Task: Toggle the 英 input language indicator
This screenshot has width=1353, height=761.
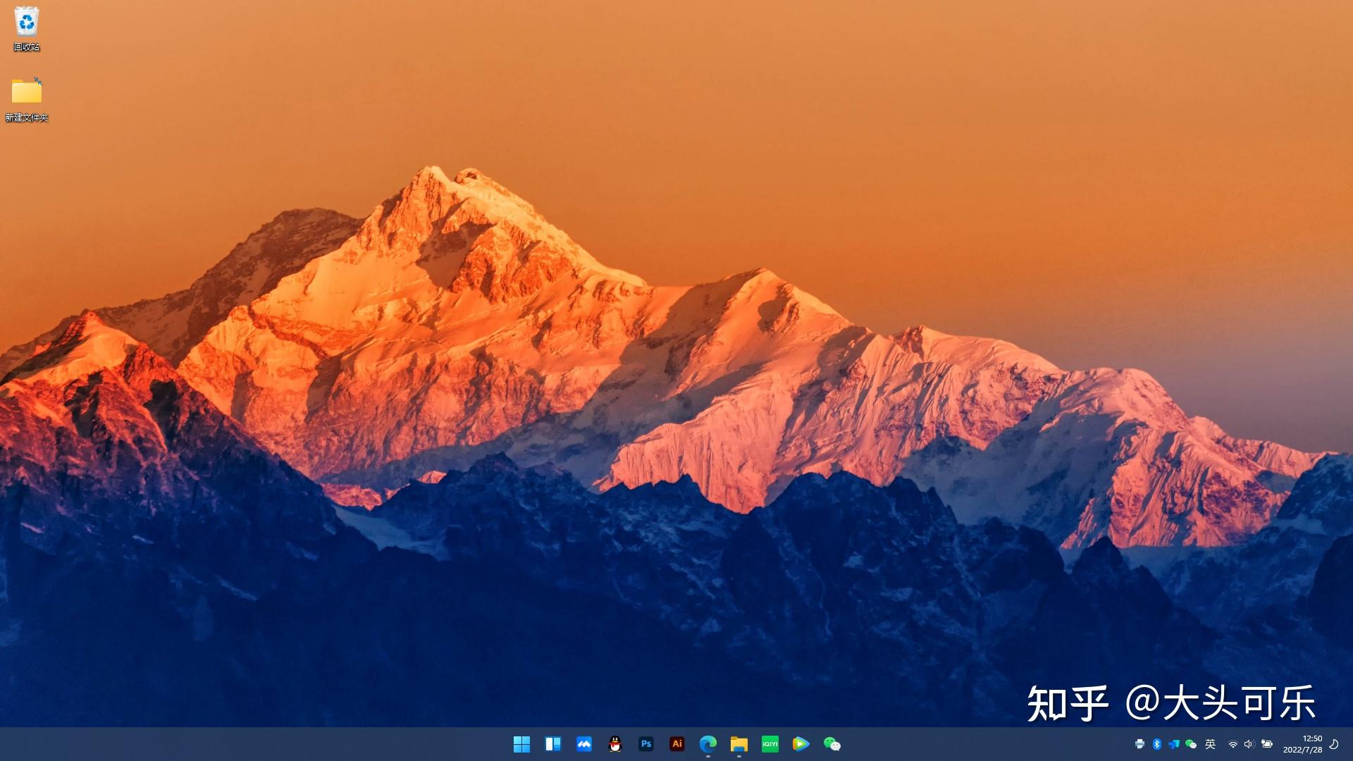Action: tap(1210, 744)
